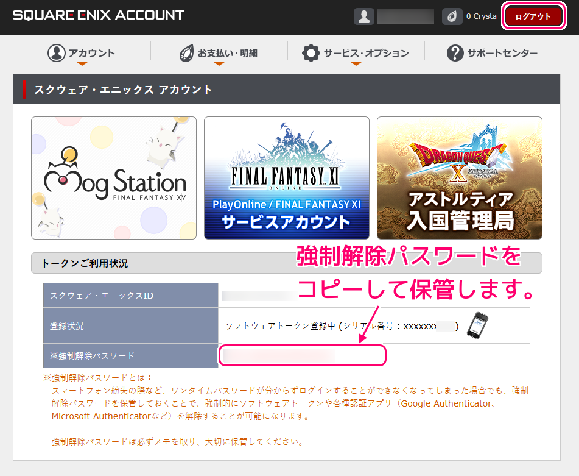Screen dimensions: 579x476
Task: Select the アカウント person icon in the navigation
Action: tap(55, 52)
